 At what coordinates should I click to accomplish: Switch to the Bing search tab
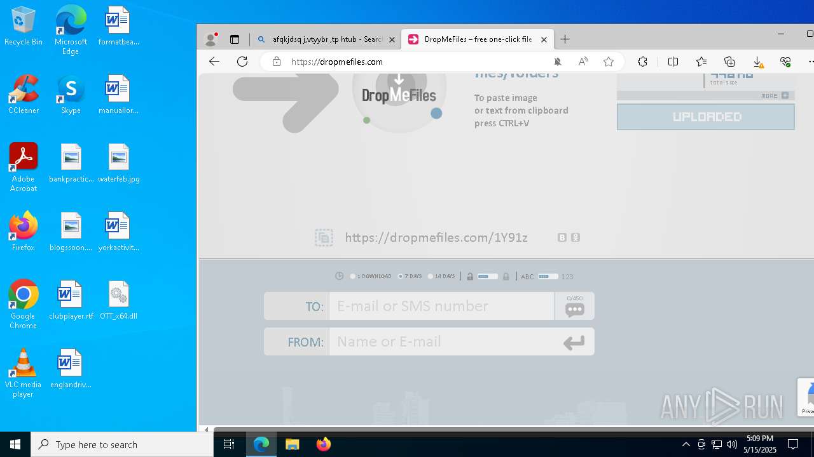click(x=326, y=39)
